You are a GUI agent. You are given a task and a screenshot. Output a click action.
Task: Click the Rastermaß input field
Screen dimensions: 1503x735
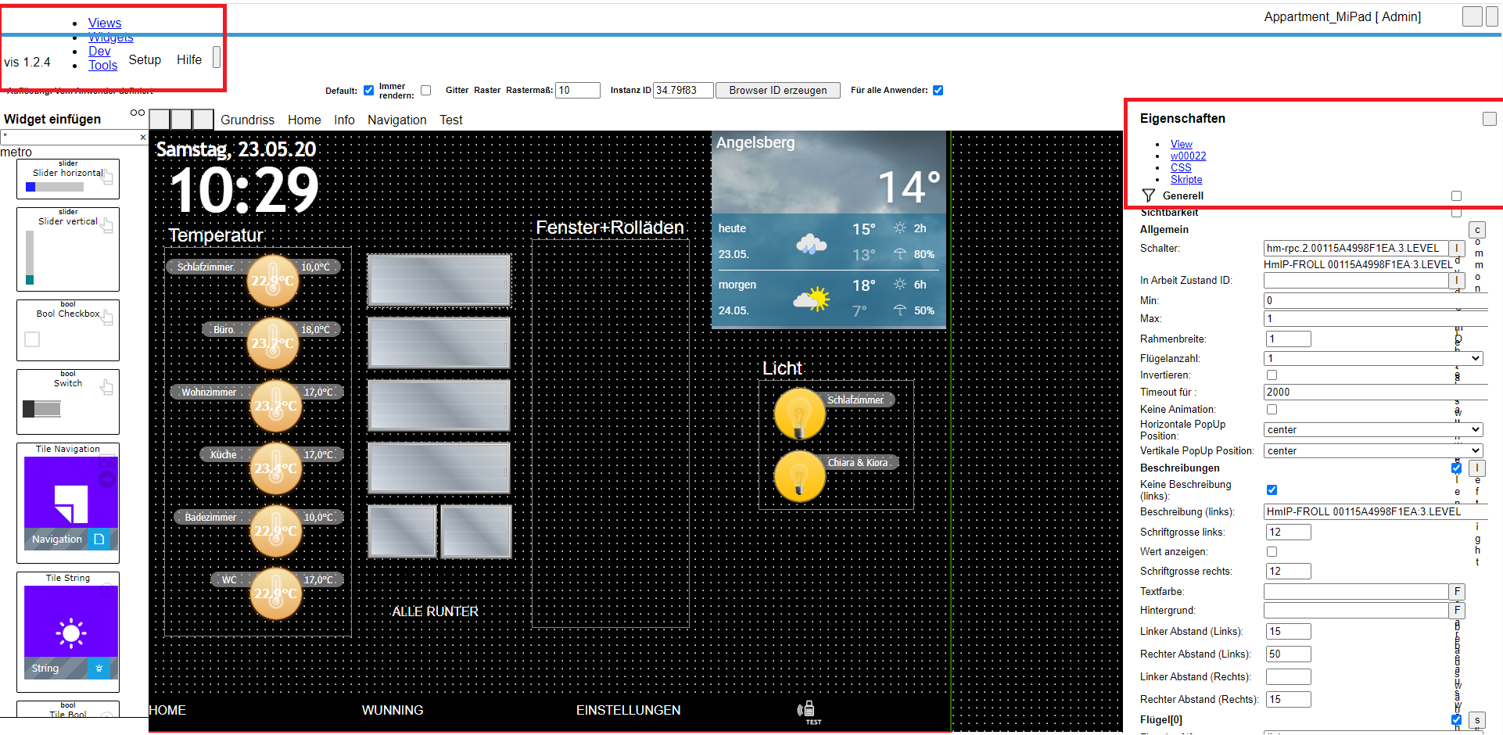pyautogui.click(x=578, y=91)
